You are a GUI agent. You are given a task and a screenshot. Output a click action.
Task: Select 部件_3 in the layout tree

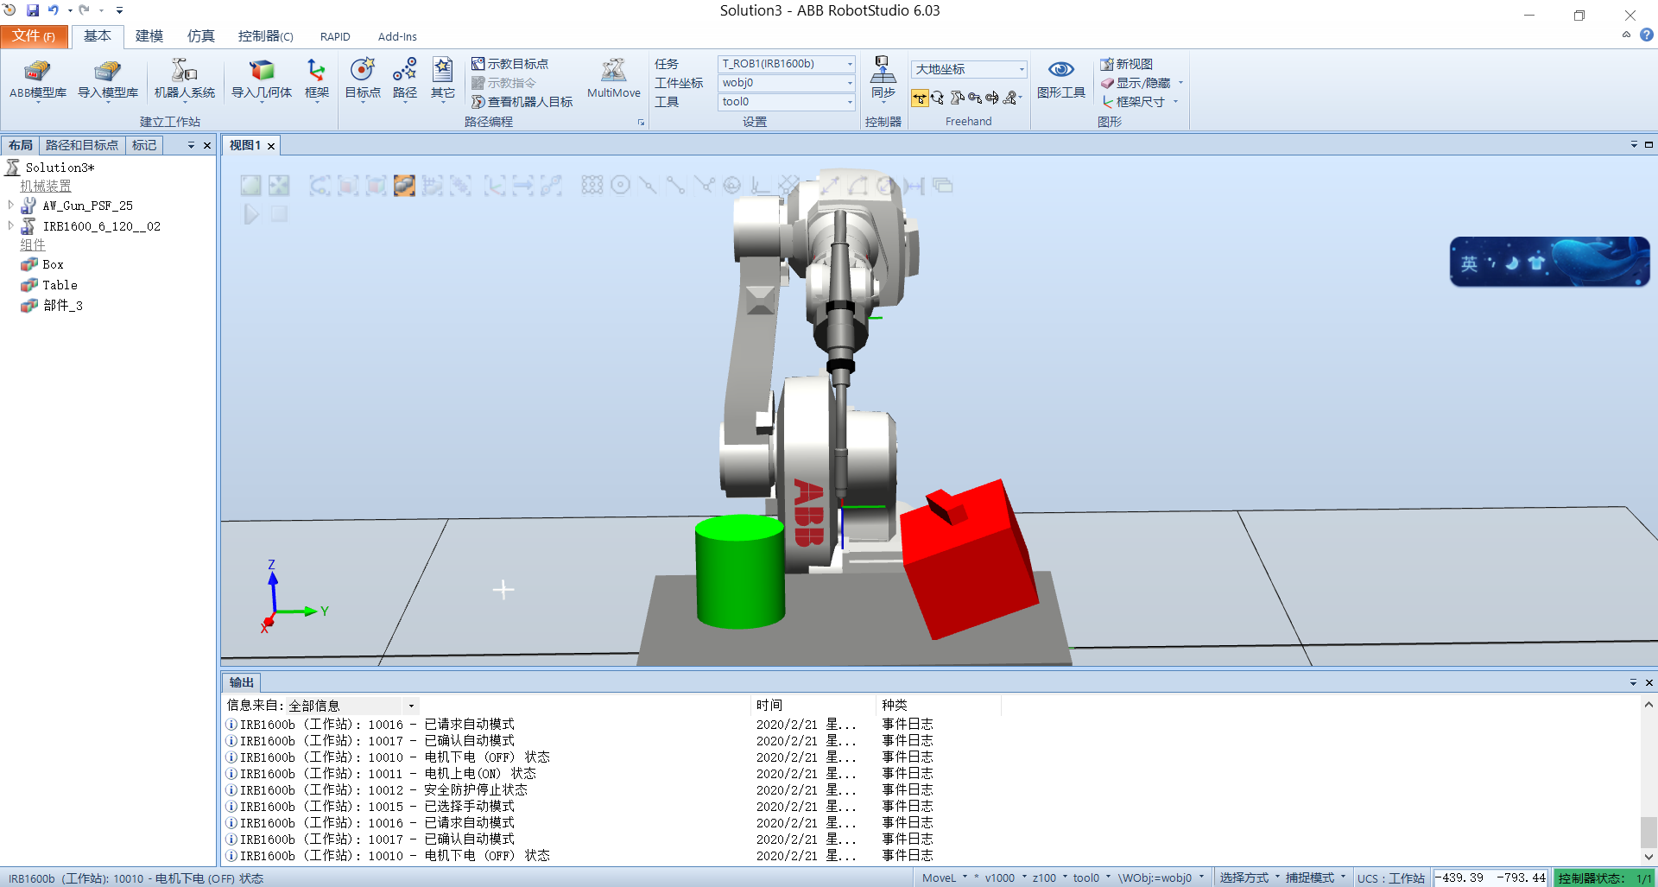tap(62, 306)
